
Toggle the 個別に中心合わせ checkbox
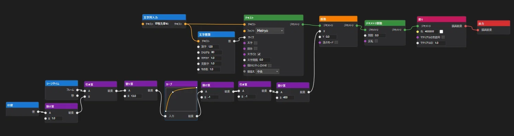point(270,65)
